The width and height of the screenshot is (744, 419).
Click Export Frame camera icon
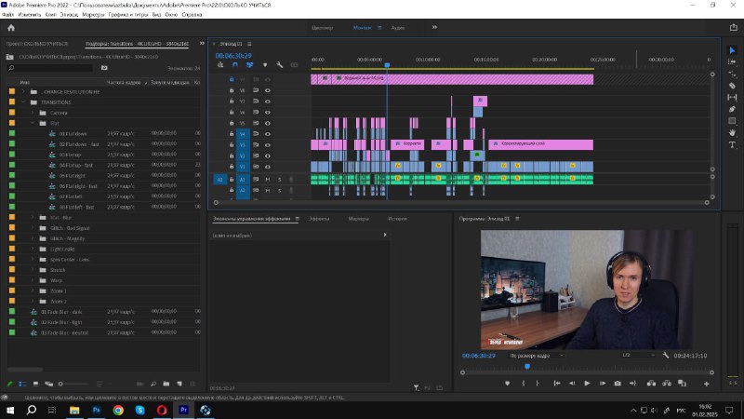618,384
